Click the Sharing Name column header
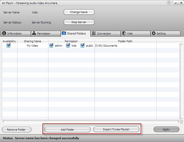The image size is (184, 142). [33, 41]
